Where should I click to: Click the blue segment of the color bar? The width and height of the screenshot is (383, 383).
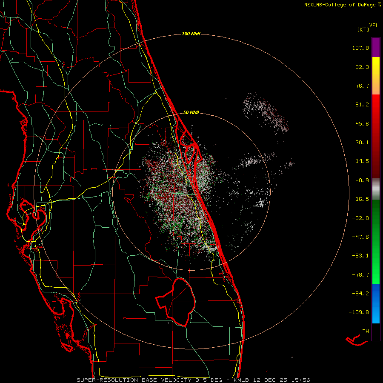click(x=376, y=303)
